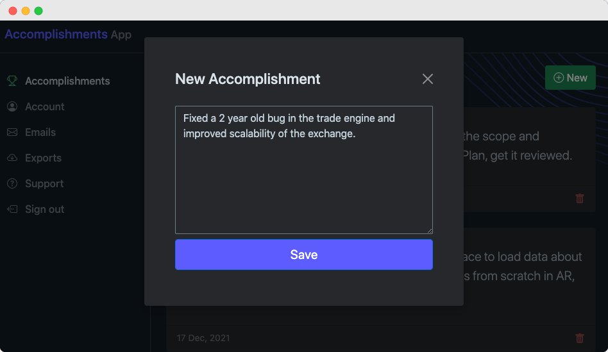
Task: Click the Accomplishments App title link
Action: click(68, 35)
